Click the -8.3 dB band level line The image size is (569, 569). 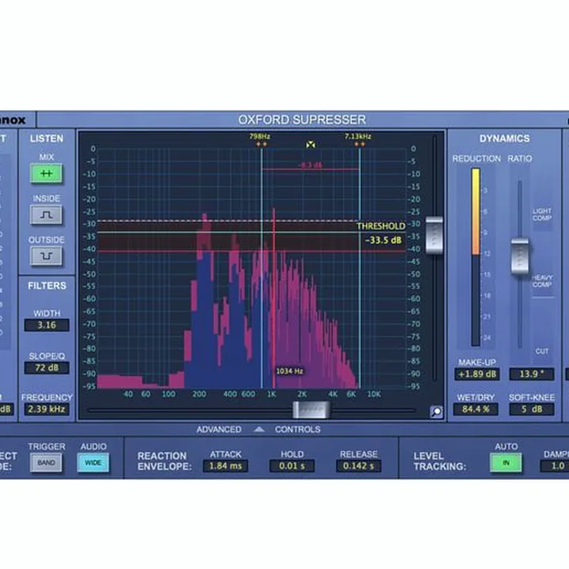pos(311,169)
